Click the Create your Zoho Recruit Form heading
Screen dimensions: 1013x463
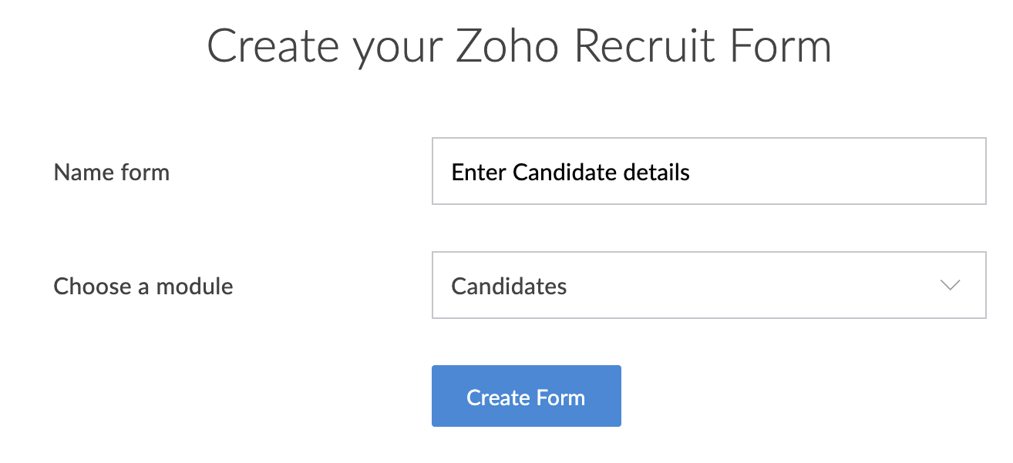[x=520, y=46]
